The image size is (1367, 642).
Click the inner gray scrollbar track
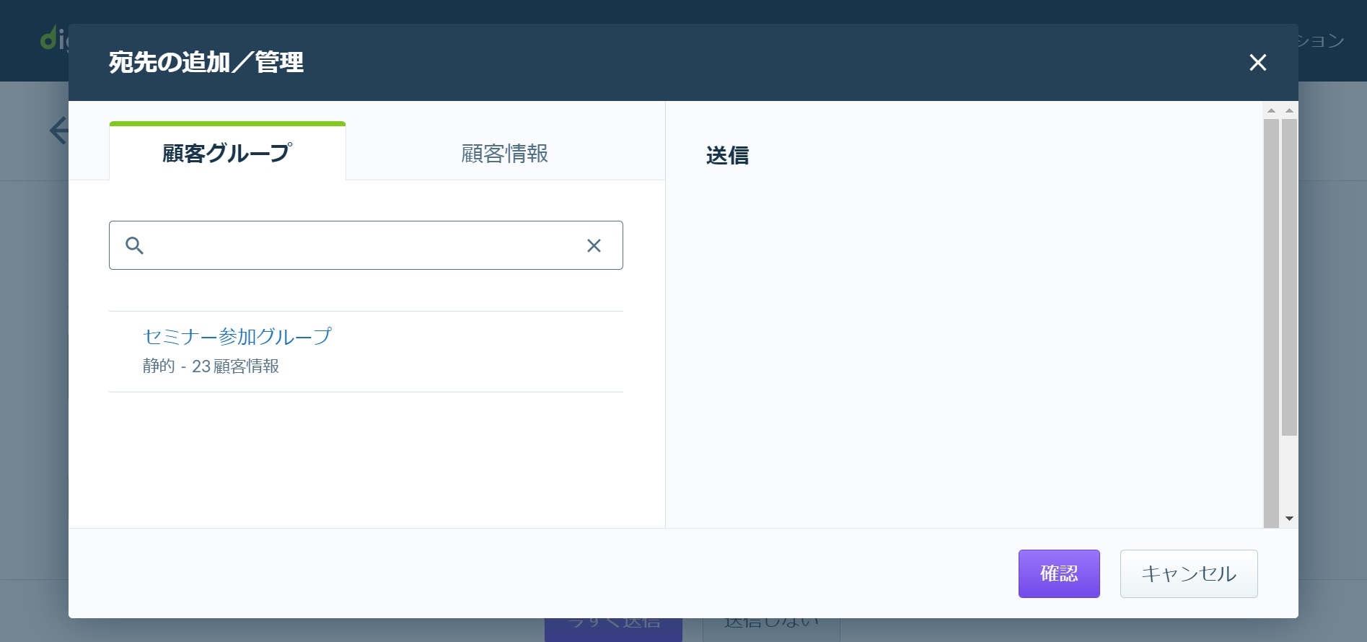pyautogui.click(x=1271, y=323)
